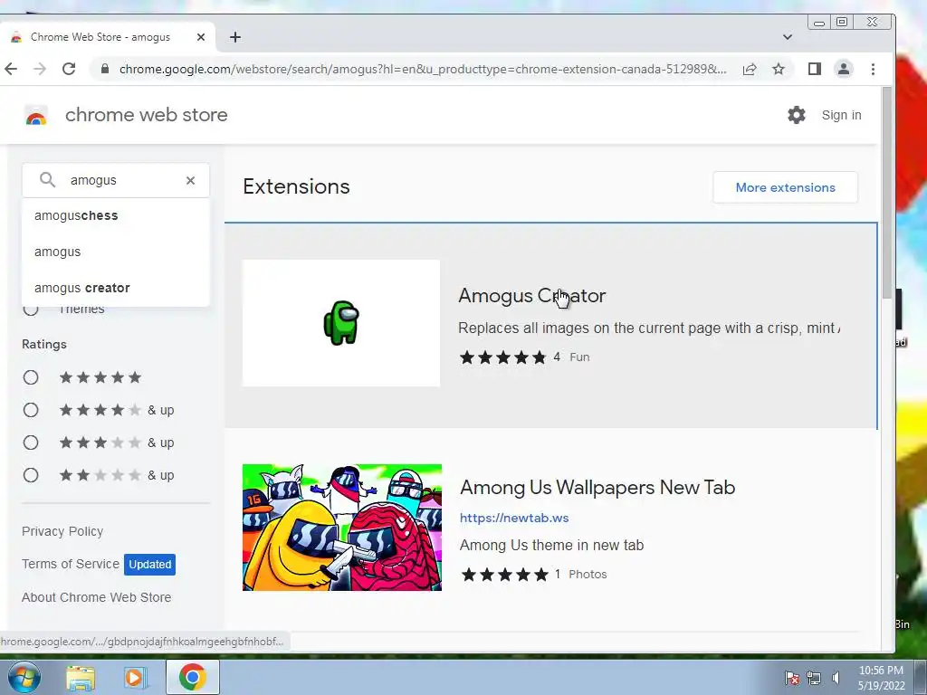Open the Terms of Service link
Viewport: 927px width, 695px height.
[71, 564]
